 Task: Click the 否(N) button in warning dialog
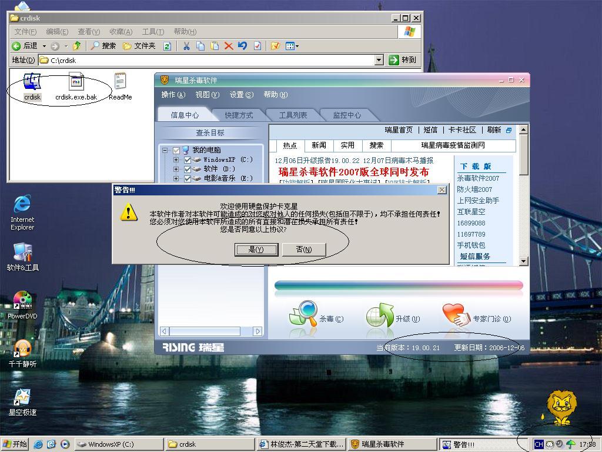304,250
